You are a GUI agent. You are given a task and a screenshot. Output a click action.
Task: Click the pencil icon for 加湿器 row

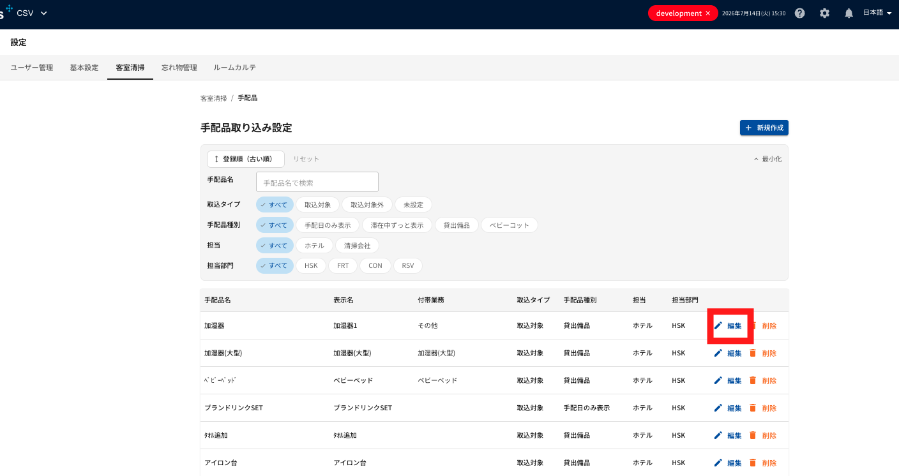click(x=718, y=325)
